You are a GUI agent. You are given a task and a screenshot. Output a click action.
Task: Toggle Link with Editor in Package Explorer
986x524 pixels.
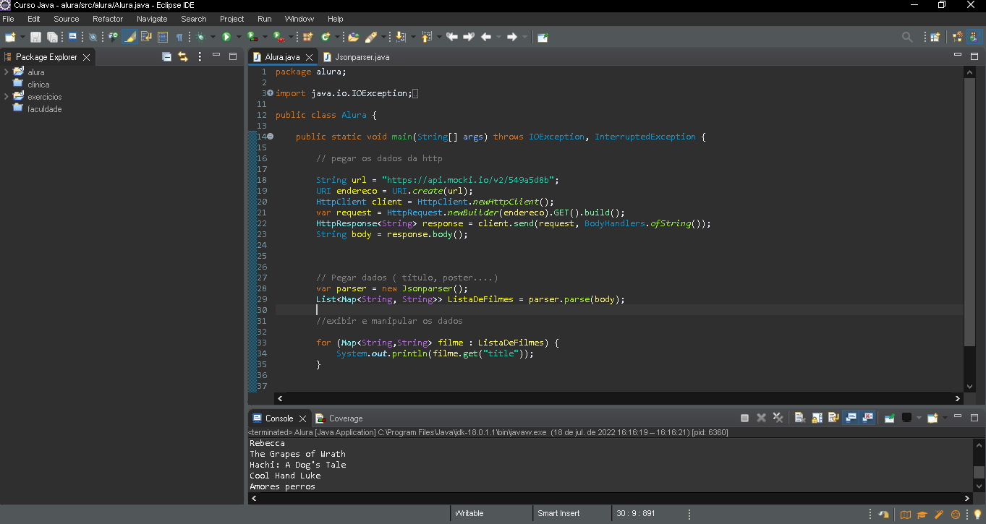pyautogui.click(x=183, y=56)
